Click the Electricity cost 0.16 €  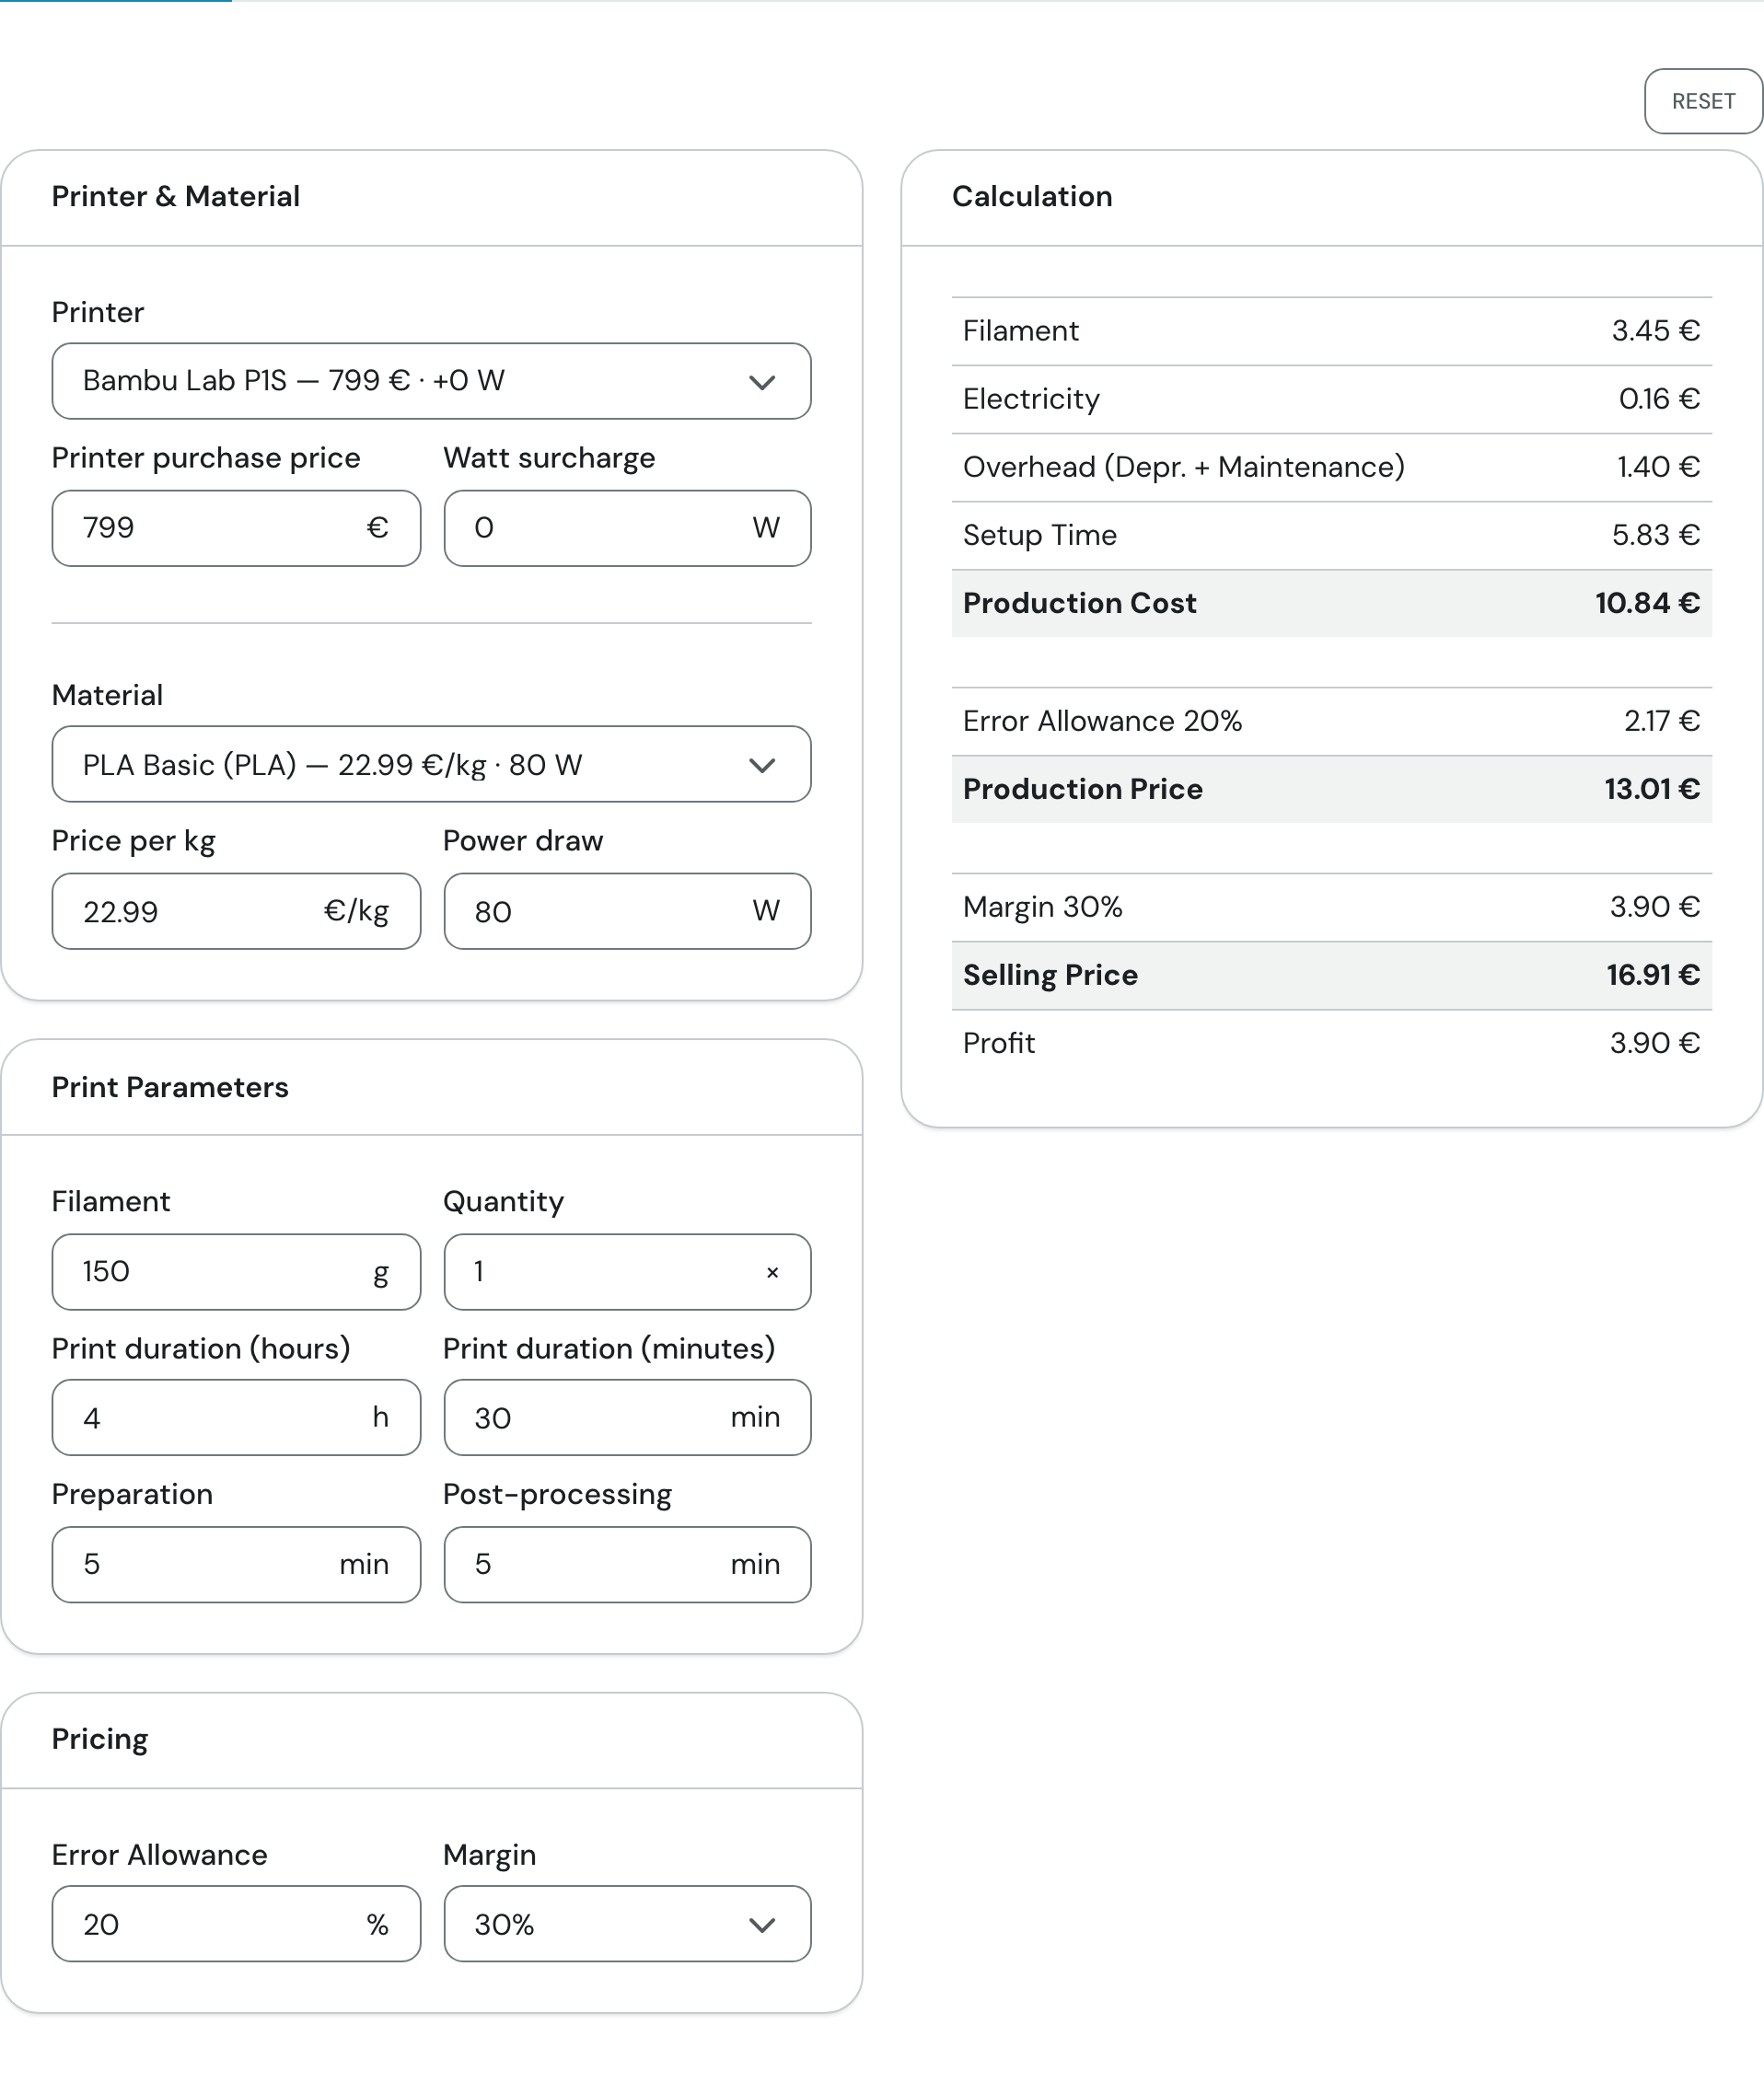point(1659,399)
